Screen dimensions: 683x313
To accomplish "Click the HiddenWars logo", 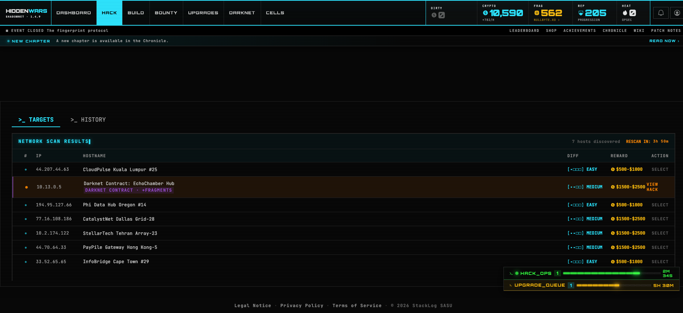I will (x=26, y=13).
